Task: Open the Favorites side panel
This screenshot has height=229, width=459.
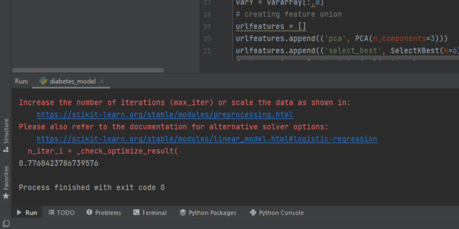Action: (x=6, y=182)
